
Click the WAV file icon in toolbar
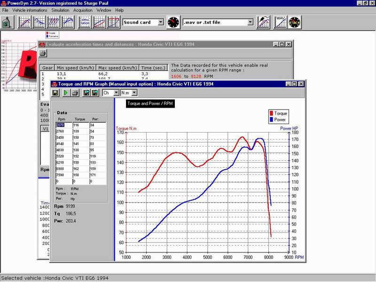pyautogui.click(x=280, y=22)
